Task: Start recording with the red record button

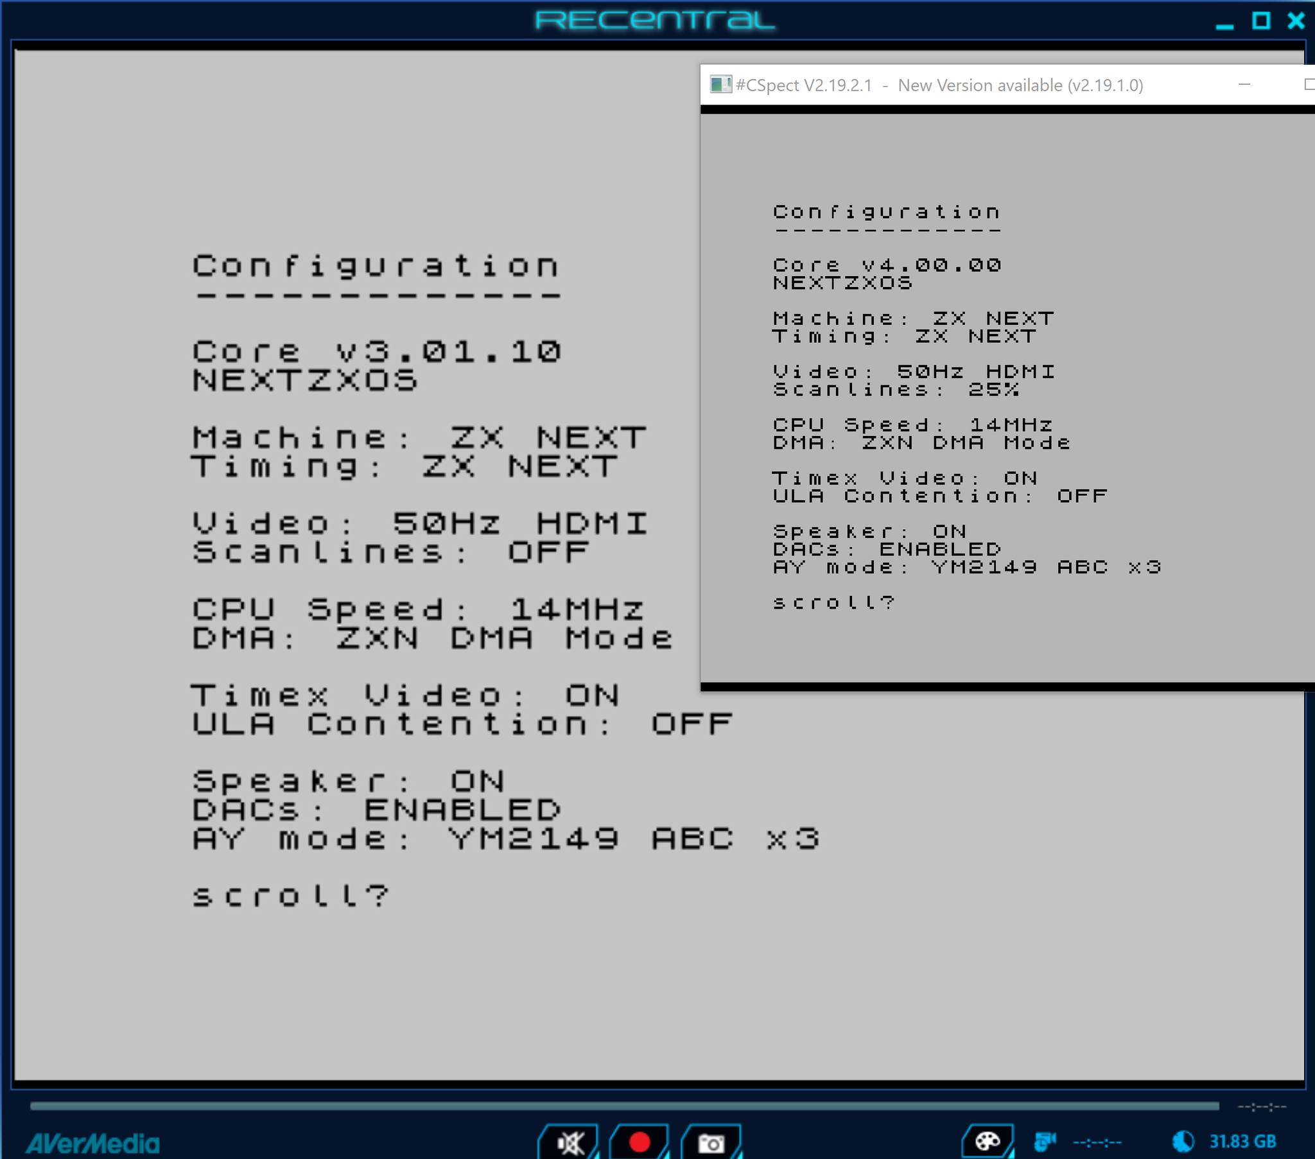Action: pos(639,1142)
